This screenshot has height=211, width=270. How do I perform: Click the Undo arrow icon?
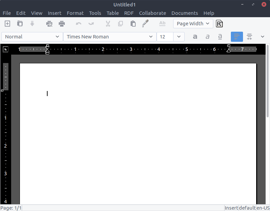[x=79, y=24]
